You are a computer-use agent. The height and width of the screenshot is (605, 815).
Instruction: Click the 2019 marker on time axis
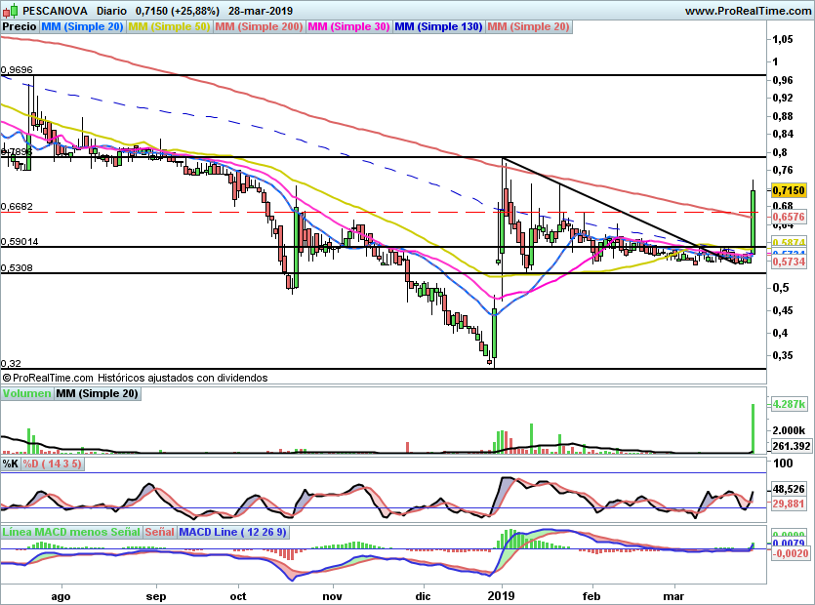[x=500, y=593]
